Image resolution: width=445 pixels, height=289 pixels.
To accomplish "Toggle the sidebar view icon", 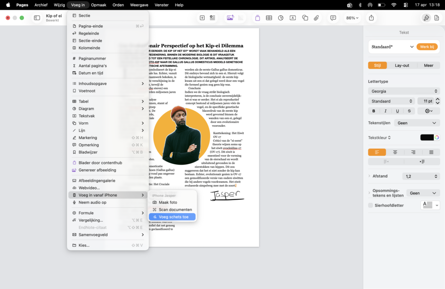I will tap(37, 18).
